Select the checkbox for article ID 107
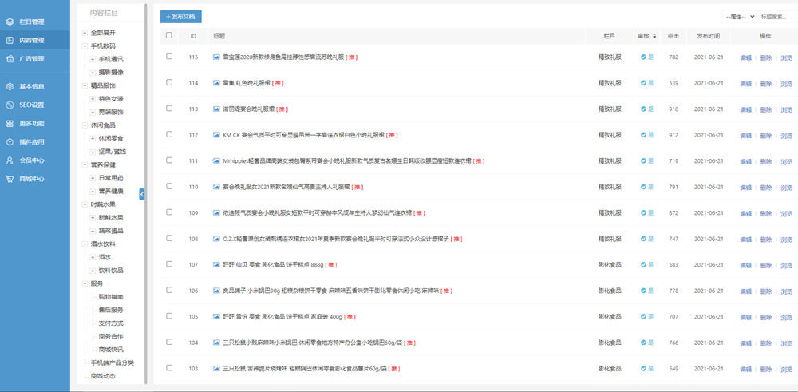The width and height of the screenshot is (798, 392). 169,263
